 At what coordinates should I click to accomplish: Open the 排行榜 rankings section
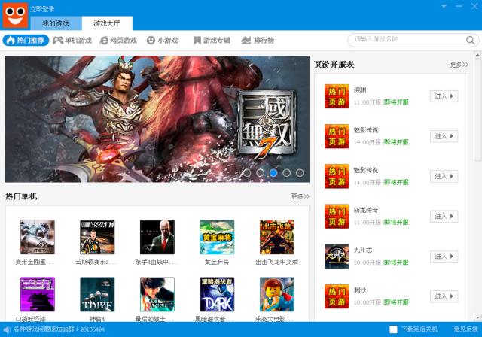pyautogui.click(x=258, y=40)
